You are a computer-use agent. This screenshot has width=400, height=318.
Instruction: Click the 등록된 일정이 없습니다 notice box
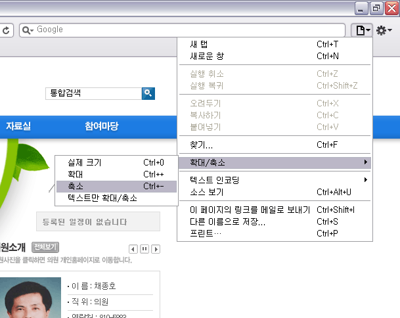[x=99, y=221]
